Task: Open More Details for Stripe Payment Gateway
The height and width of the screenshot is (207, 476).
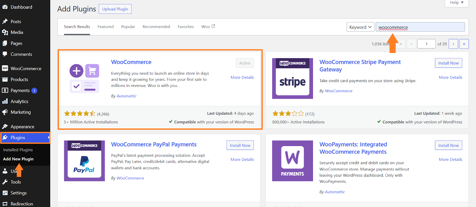Action: [x=450, y=77]
